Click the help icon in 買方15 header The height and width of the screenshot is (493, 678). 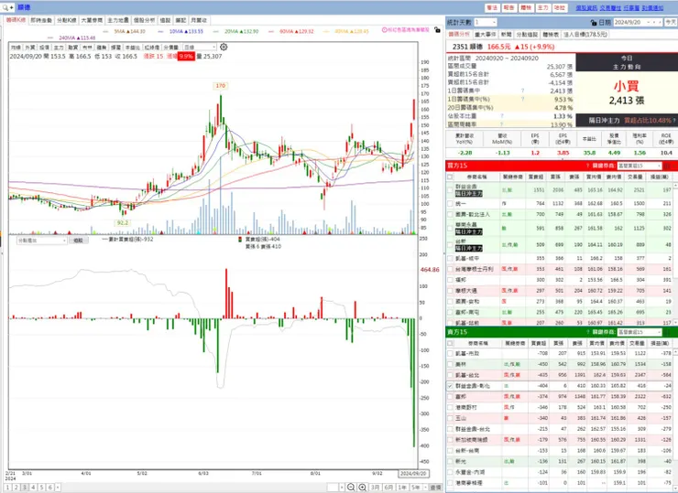tap(587, 166)
